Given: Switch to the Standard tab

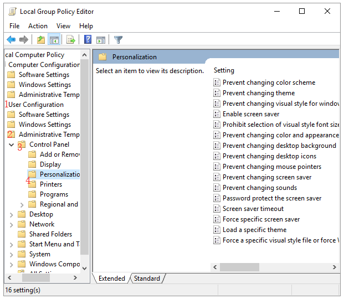Looking at the screenshot, I should [147, 279].
